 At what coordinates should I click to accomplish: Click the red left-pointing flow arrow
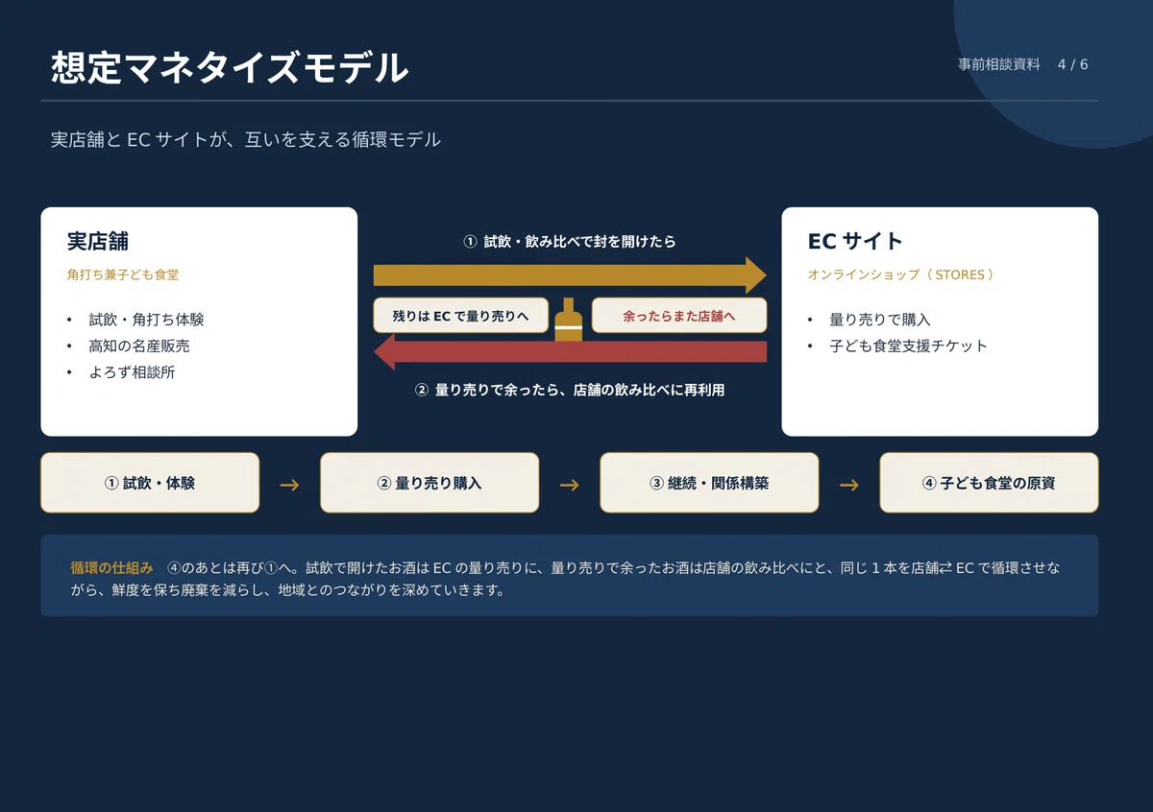pyautogui.click(x=570, y=352)
